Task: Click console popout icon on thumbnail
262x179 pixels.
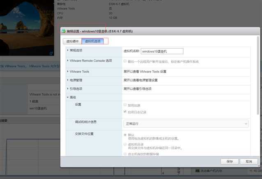Action: (51, 53)
